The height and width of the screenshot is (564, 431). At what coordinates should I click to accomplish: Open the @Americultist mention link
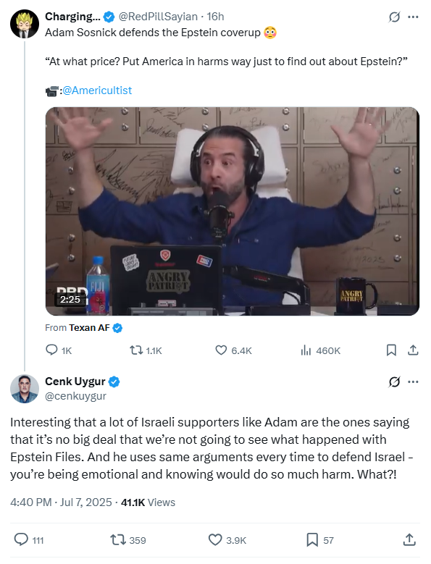97,91
